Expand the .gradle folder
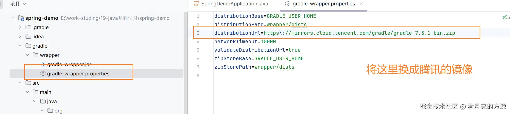Image resolution: width=510 pixels, height=114 pixels. pyautogui.click(x=20, y=27)
